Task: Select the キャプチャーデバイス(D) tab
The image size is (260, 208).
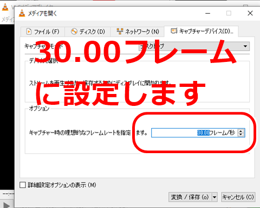Action: (201, 31)
